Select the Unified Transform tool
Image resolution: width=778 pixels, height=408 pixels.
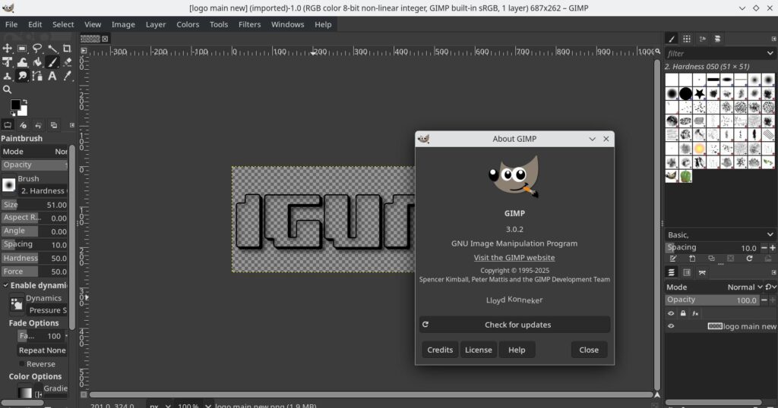[x=8, y=62]
